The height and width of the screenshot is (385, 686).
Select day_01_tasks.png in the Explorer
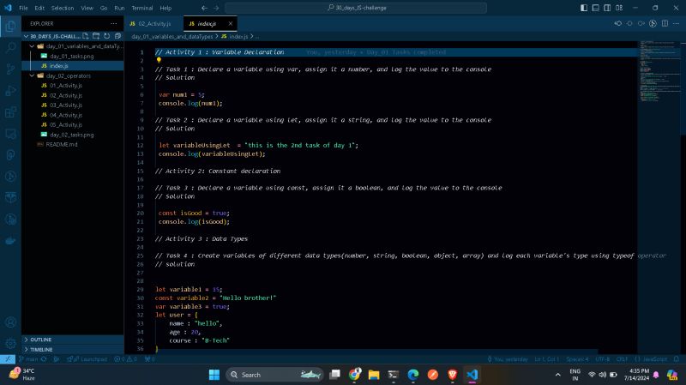tap(72, 56)
